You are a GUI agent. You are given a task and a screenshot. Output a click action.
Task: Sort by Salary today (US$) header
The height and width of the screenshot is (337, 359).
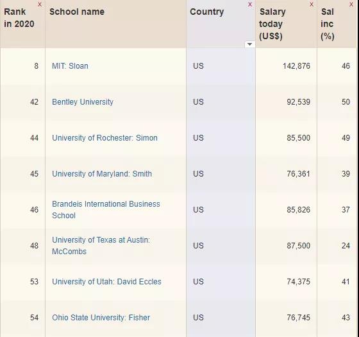(x=272, y=24)
